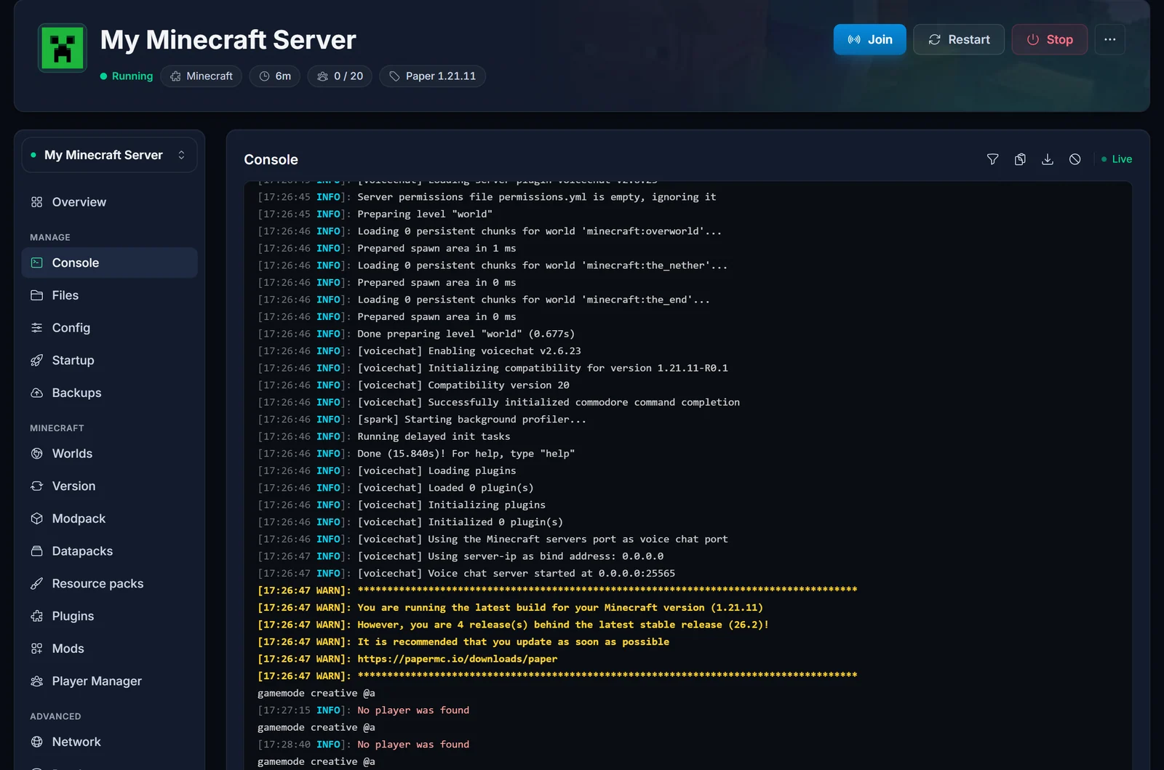Click the Console terminal icon in sidebar
Viewport: 1164px width, 770px height.
[37, 262]
